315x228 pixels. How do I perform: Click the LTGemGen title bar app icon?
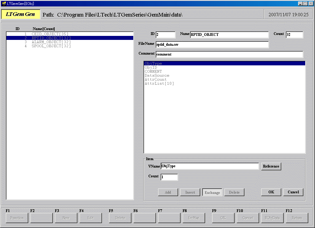tap(4, 3)
